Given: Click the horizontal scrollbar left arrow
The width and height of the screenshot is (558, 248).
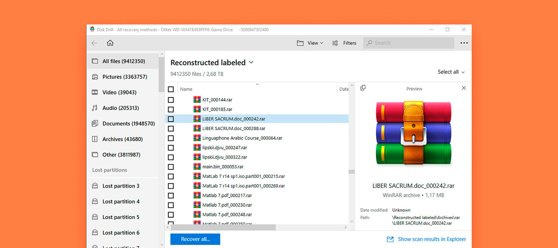Looking at the screenshot, I should pos(168,227).
